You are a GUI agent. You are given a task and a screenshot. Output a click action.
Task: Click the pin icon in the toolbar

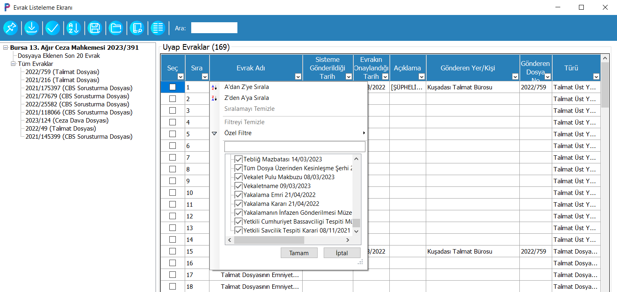point(10,28)
